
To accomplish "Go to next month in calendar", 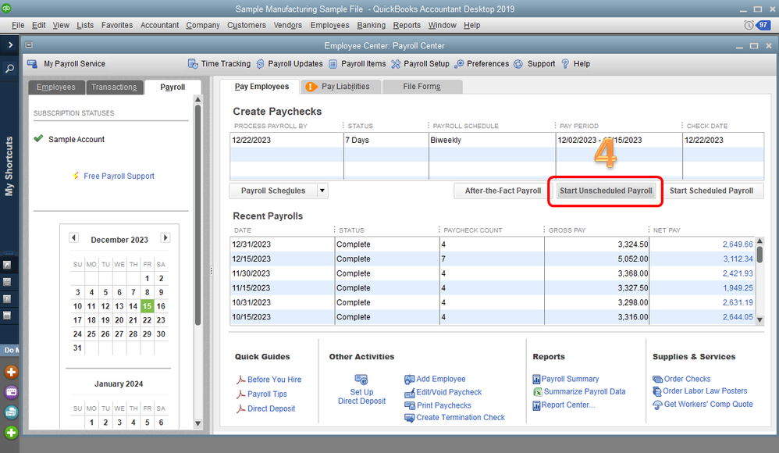I will coord(165,237).
